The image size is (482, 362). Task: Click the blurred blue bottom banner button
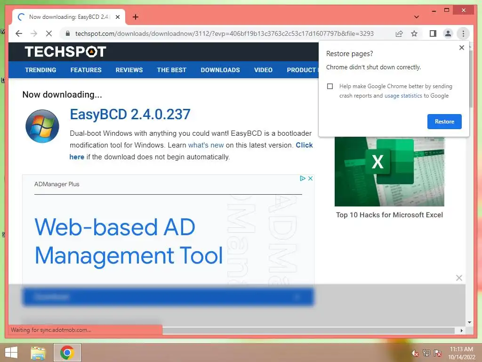[168, 297]
